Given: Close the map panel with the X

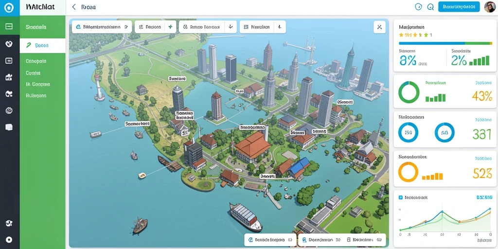Looking at the screenshot, I should pyautogui.click(x=379, y=27).
